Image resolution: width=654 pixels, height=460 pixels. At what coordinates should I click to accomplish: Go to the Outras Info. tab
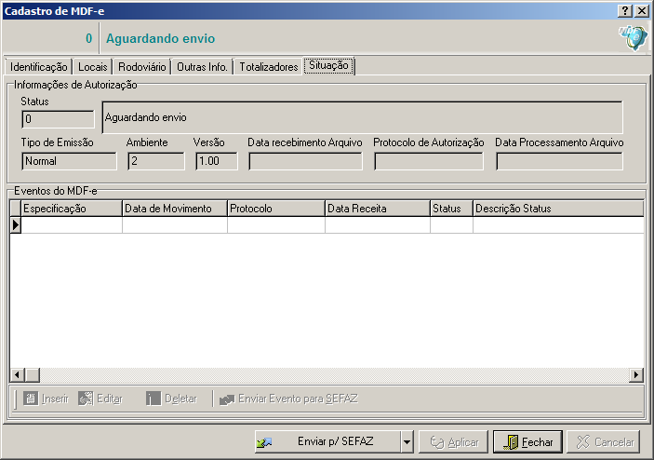pos(202,67)
